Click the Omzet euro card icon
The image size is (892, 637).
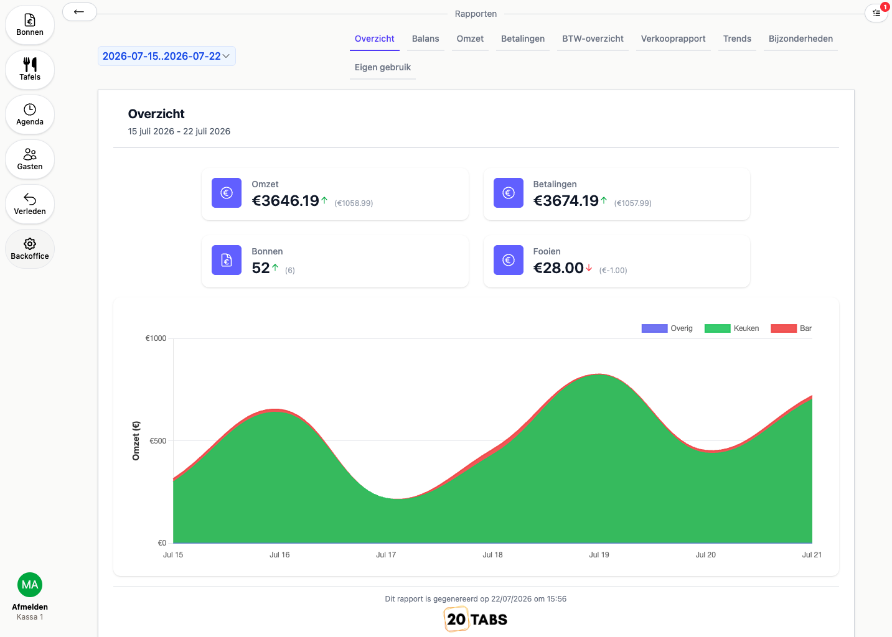click(227, 193)
